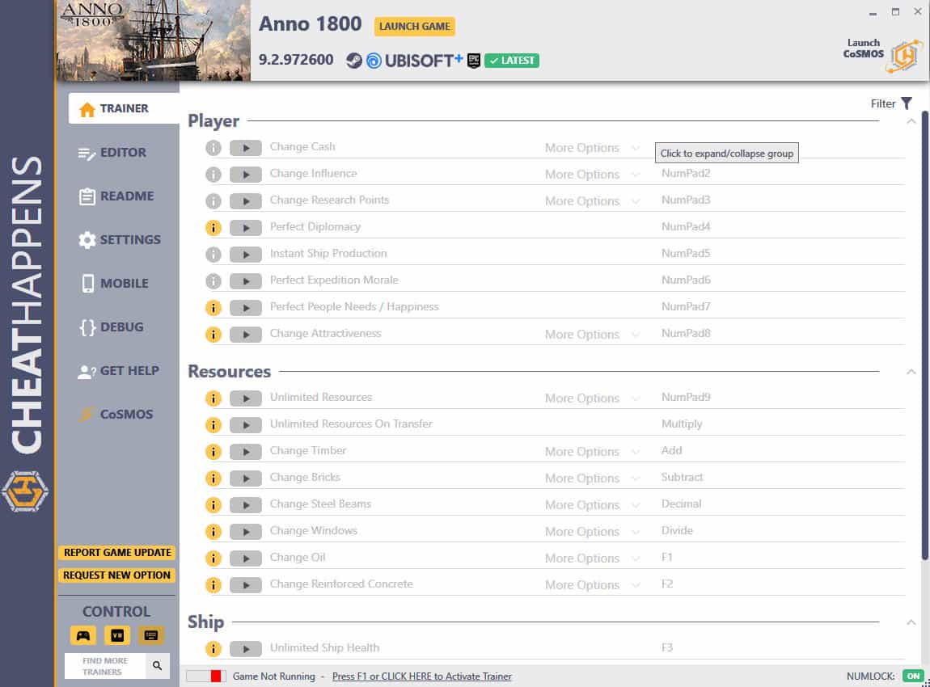The width and height of the screenshot is (930, 687).
Task: Open the GET HELP section
Action: click(119, 371)
